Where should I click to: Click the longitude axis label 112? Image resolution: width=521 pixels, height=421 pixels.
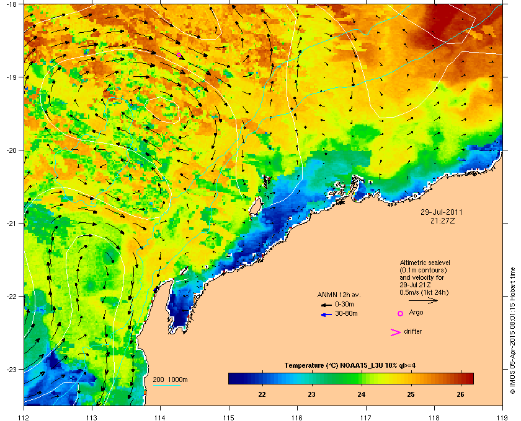point(24,417)
